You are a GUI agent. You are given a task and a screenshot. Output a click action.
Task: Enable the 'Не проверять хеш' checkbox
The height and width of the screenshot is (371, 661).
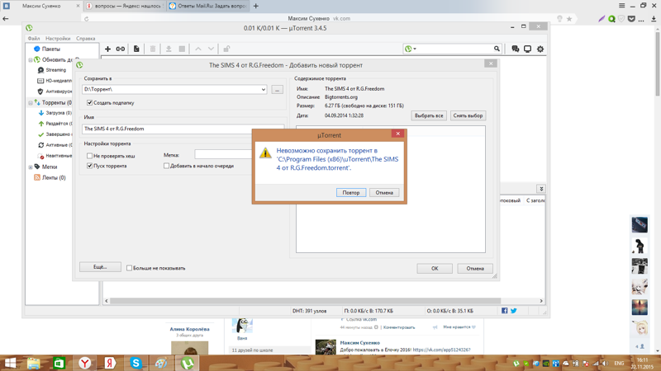coord(90,156)
